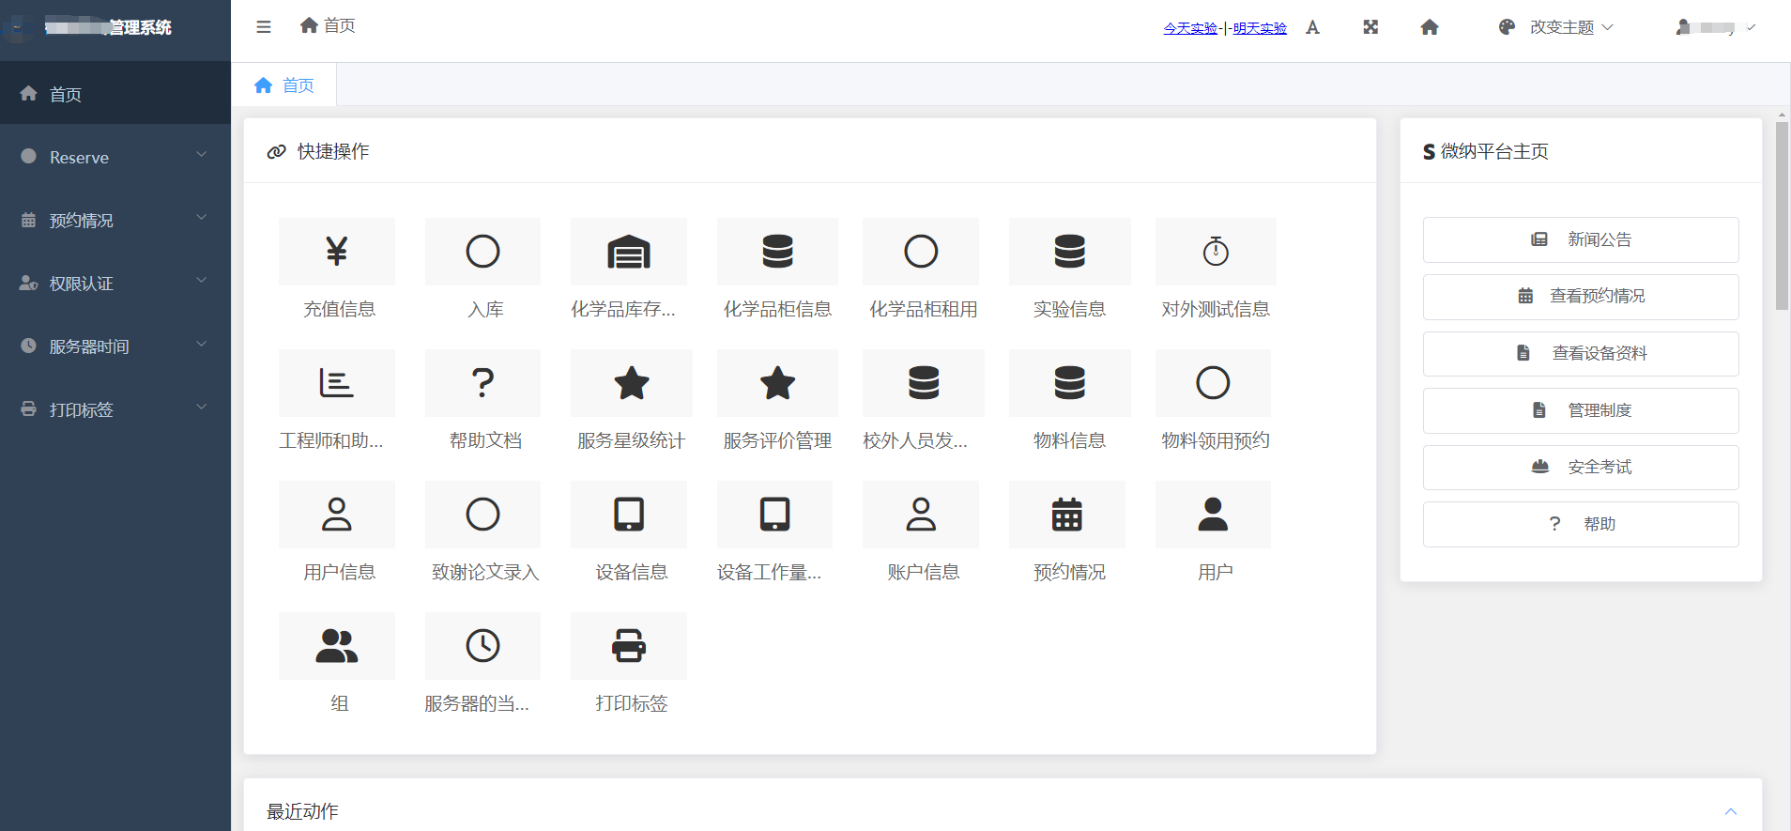Open 物料领用预约 circle icon
The height and width of the screenshot is (831, 1791).
tap(1213, 383)
